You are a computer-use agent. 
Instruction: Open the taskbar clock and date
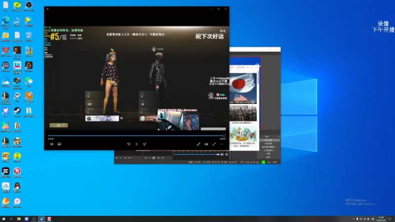pyautogui.click(x=381, y=219)
